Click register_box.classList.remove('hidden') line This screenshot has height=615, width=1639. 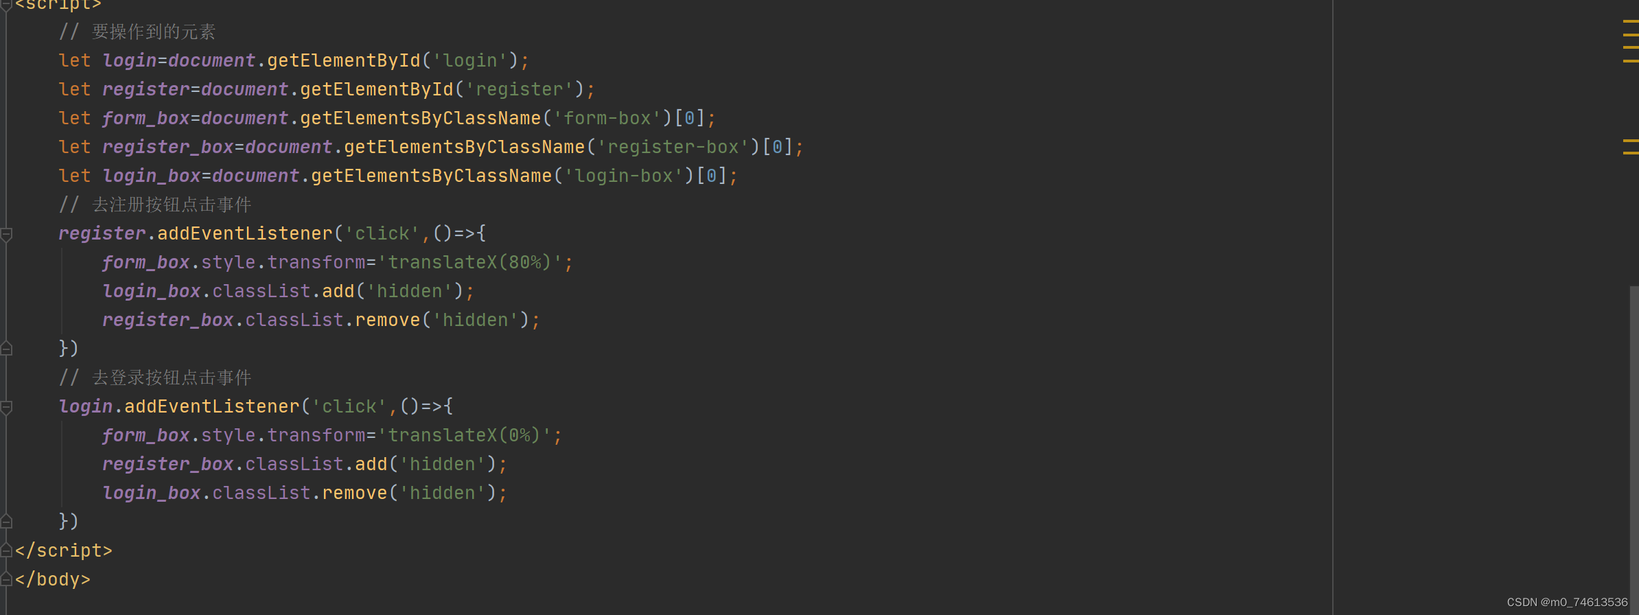pos(321,320)
